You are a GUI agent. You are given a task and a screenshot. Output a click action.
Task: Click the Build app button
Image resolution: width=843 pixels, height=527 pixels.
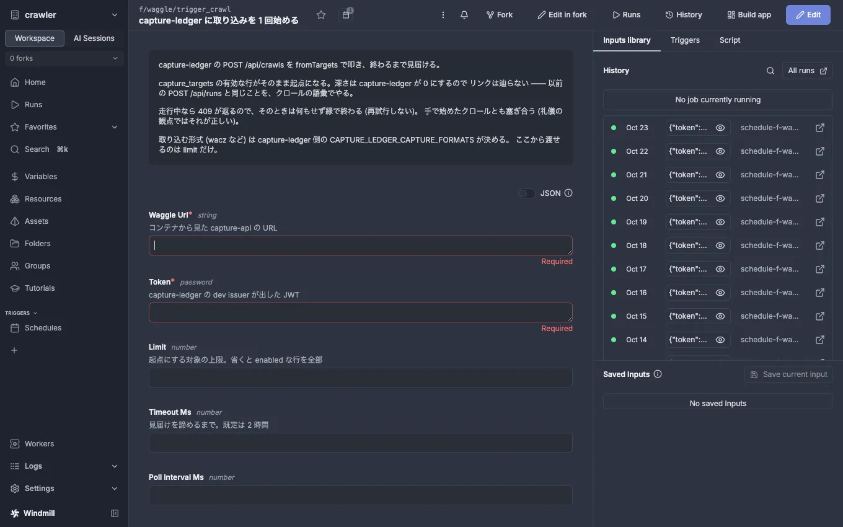point(749,15)
